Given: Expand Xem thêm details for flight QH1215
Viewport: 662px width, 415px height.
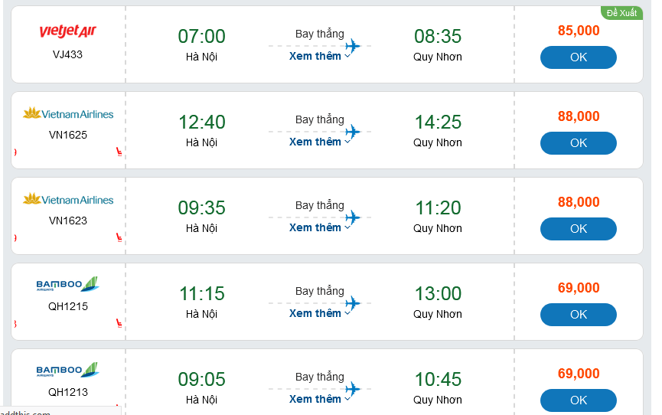Looking at the screenshot, I should coord(319,313).
